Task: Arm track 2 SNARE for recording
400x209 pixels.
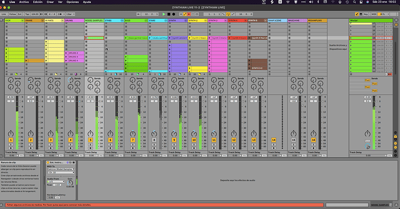Action: (31, 148)
